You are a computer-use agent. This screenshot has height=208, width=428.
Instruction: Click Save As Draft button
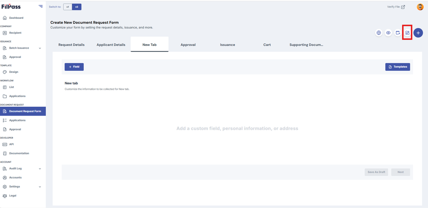(x=376, y=172)
